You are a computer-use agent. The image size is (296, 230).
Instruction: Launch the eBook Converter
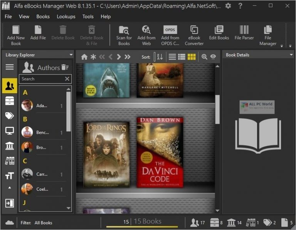[x=194, y=35]
